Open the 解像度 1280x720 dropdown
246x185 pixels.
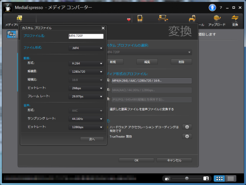[x=86, y=72]
